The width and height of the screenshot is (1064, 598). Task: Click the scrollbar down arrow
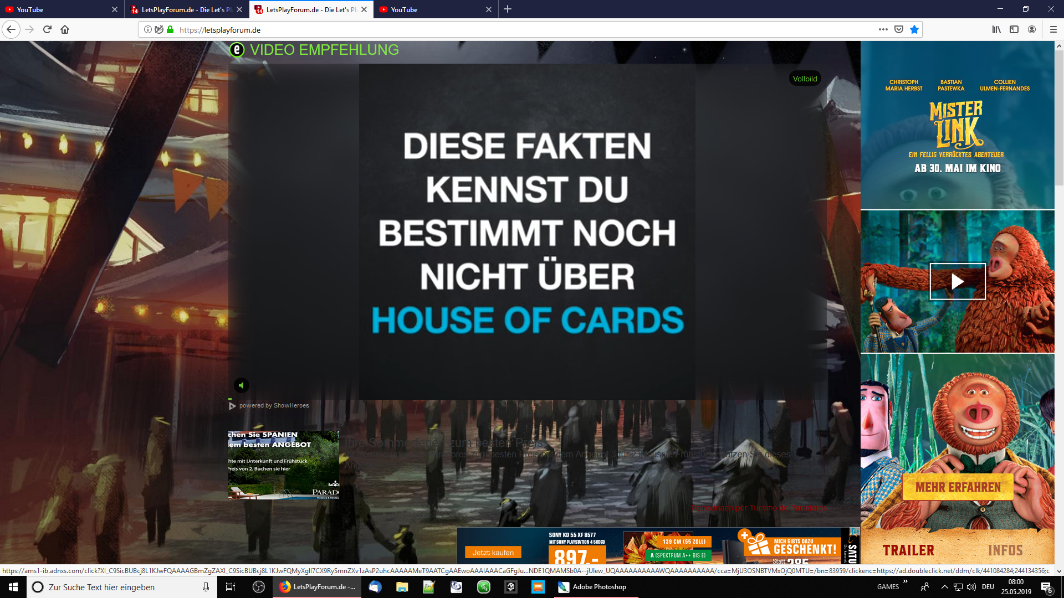(x=1059, y=571)
